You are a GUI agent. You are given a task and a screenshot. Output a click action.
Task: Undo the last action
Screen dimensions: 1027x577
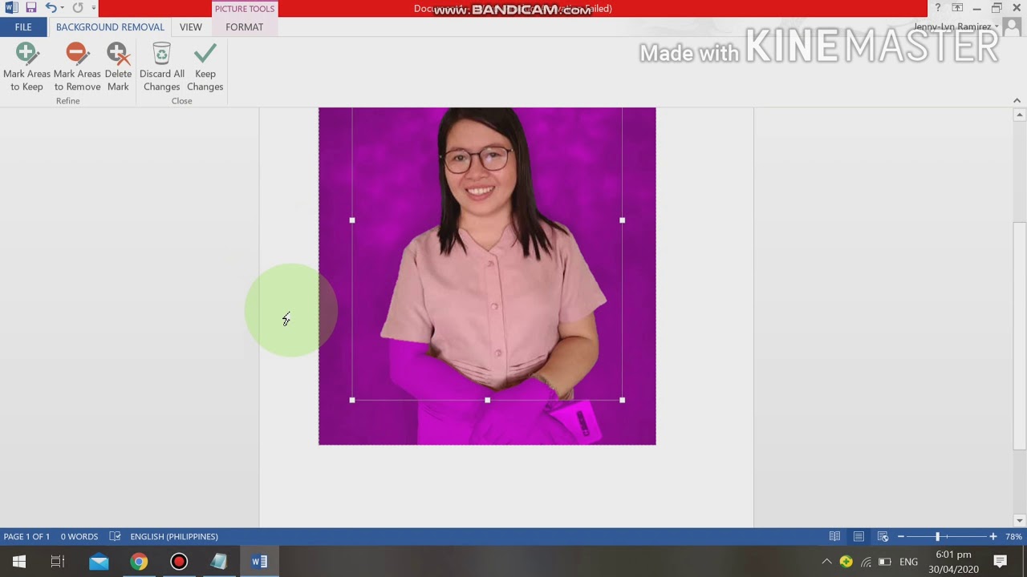click(51, 8)
